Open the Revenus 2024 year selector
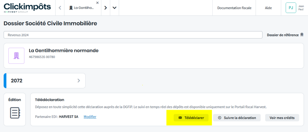The image size is (308, 132). (133, 35)
